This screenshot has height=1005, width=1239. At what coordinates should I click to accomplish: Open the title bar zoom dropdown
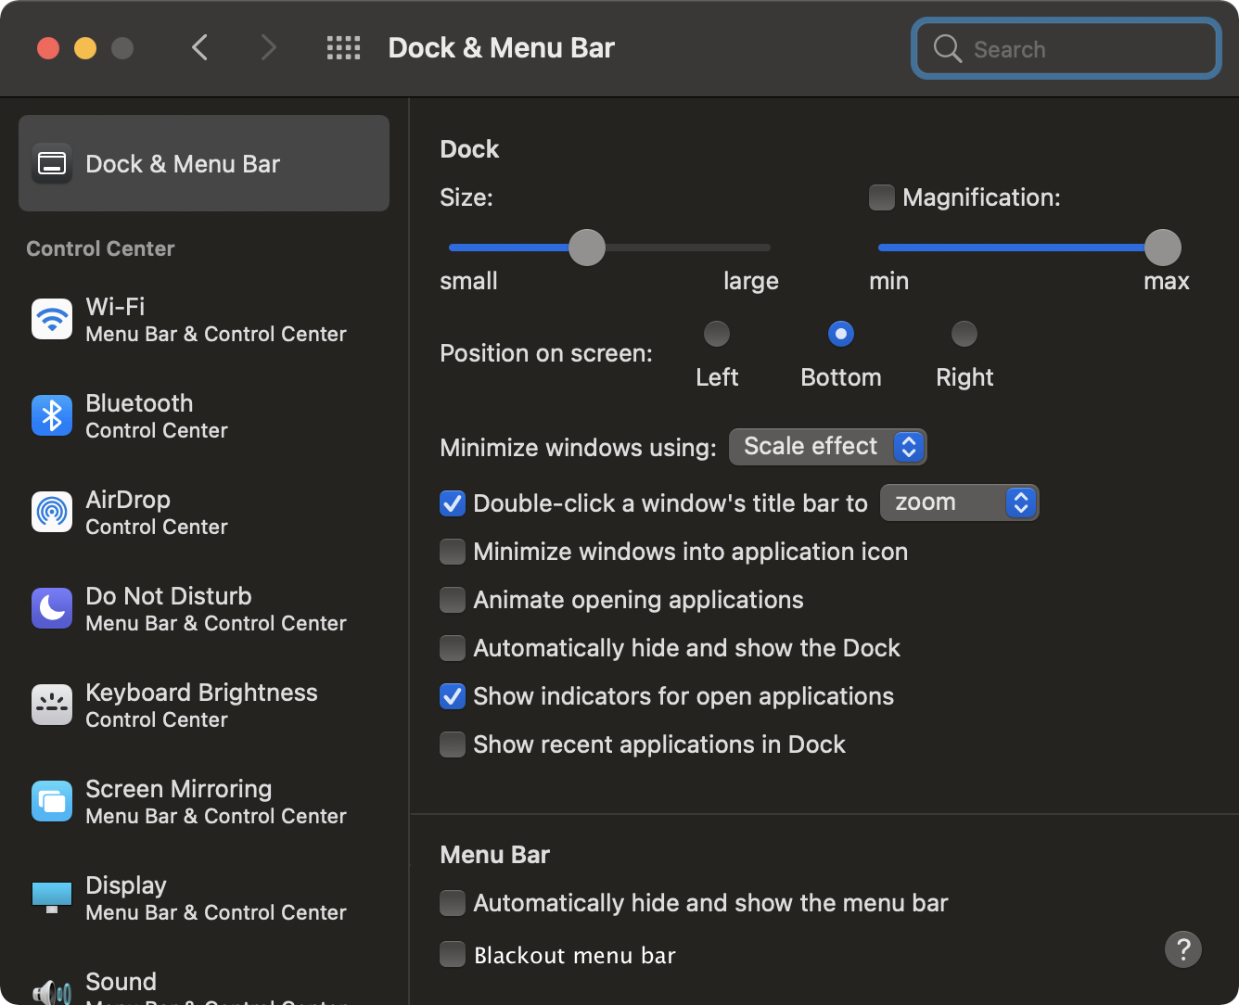click(x=959, y=502)
